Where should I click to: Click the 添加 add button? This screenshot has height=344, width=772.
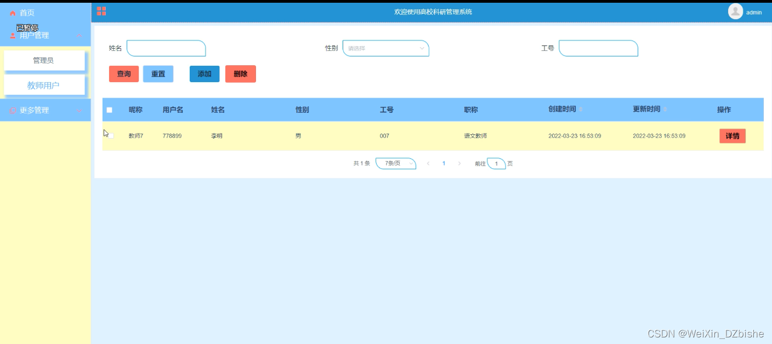[x=205, y=74]
